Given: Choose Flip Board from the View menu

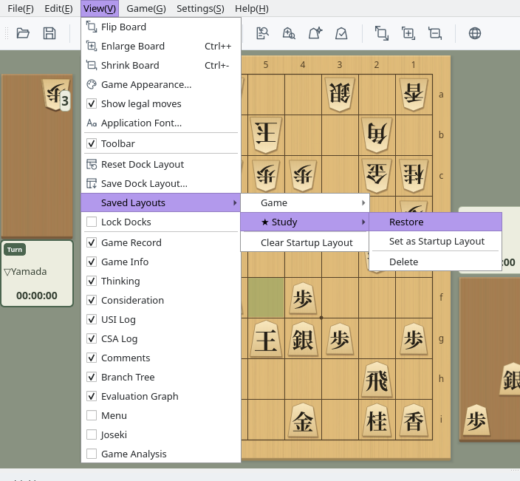Looking at the screenshot, I should coord(161,27).
